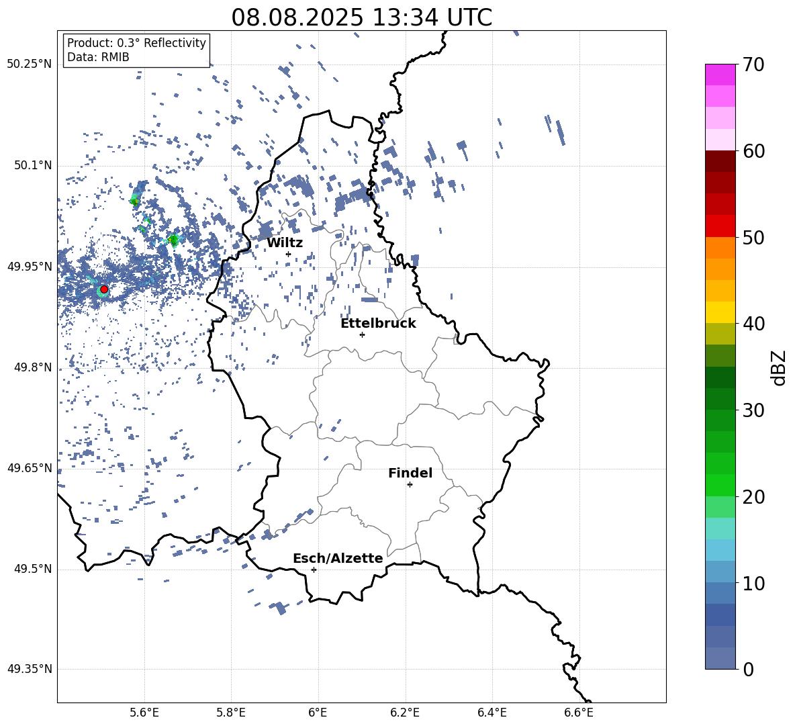Click the colorbar tick label 10
Image resolution: width=795 pixels, height=726 pixels.
pyautogui.click(x=754, y=583)
